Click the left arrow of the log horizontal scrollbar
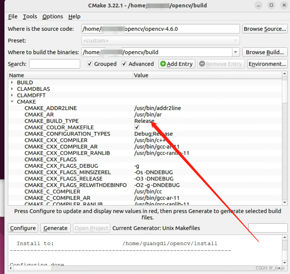The image size is (290, 274). [x=10, y=268]
